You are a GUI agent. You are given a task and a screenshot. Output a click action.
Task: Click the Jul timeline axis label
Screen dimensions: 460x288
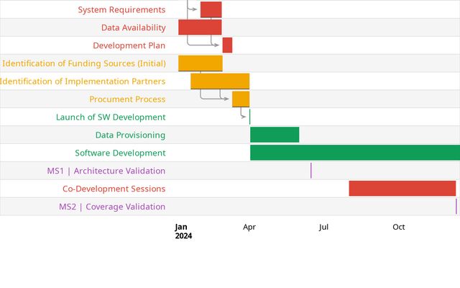click(x=324, y=227)
